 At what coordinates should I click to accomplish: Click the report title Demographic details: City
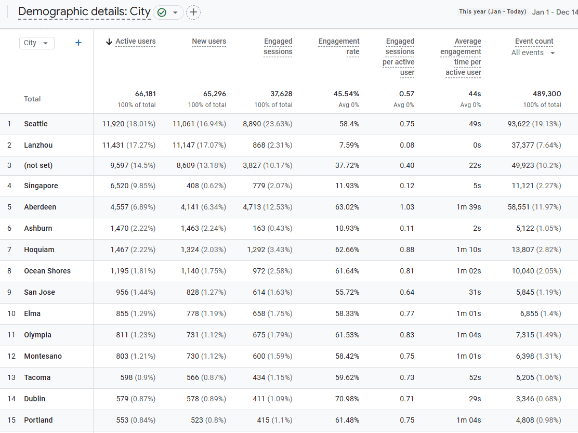tap(84, 12)
